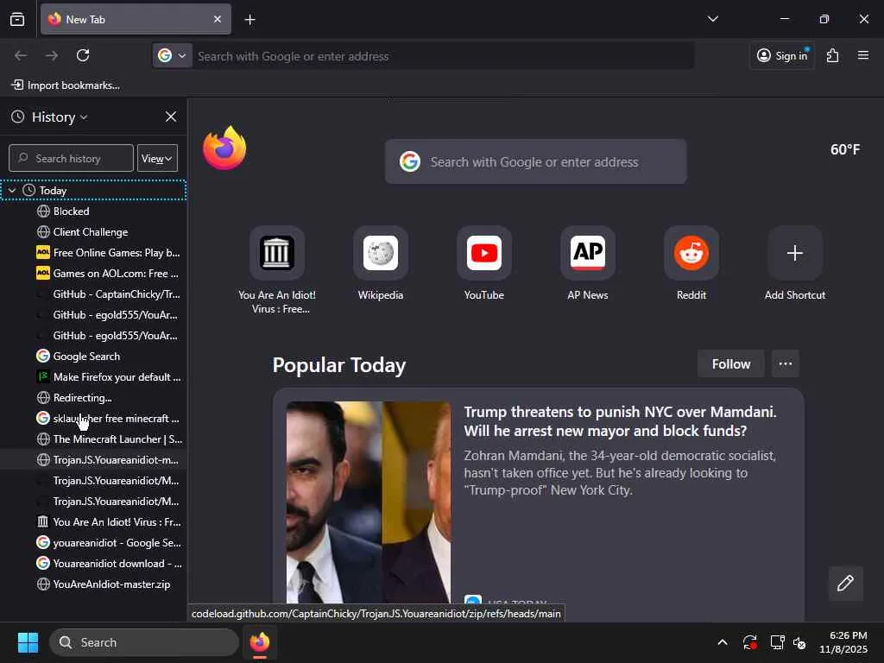
Task: Follow the Popular Today section
Action: pos(730,364)
